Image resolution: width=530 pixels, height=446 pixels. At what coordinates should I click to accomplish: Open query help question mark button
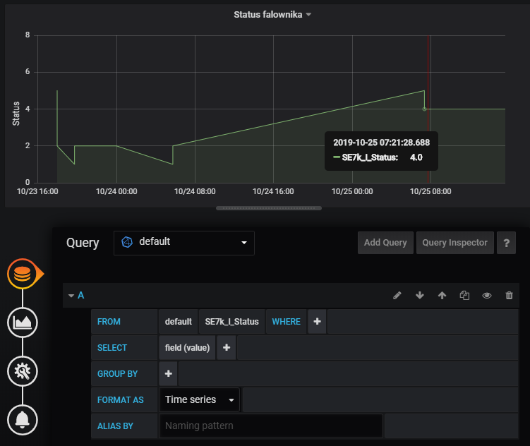pyautogui.click(x=506, y=243)
